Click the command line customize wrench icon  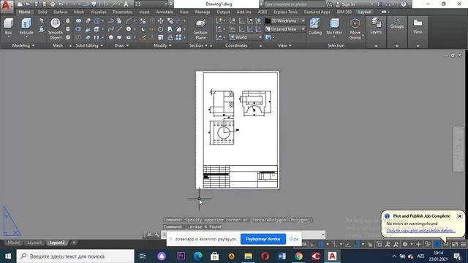[157, 235]
